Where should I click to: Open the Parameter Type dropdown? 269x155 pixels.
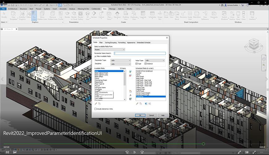tap(121, 60)
